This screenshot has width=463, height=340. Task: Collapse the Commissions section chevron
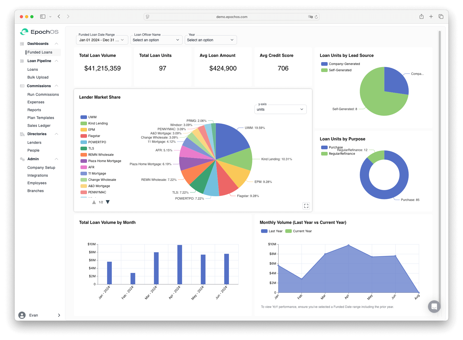tap(56, 86)
